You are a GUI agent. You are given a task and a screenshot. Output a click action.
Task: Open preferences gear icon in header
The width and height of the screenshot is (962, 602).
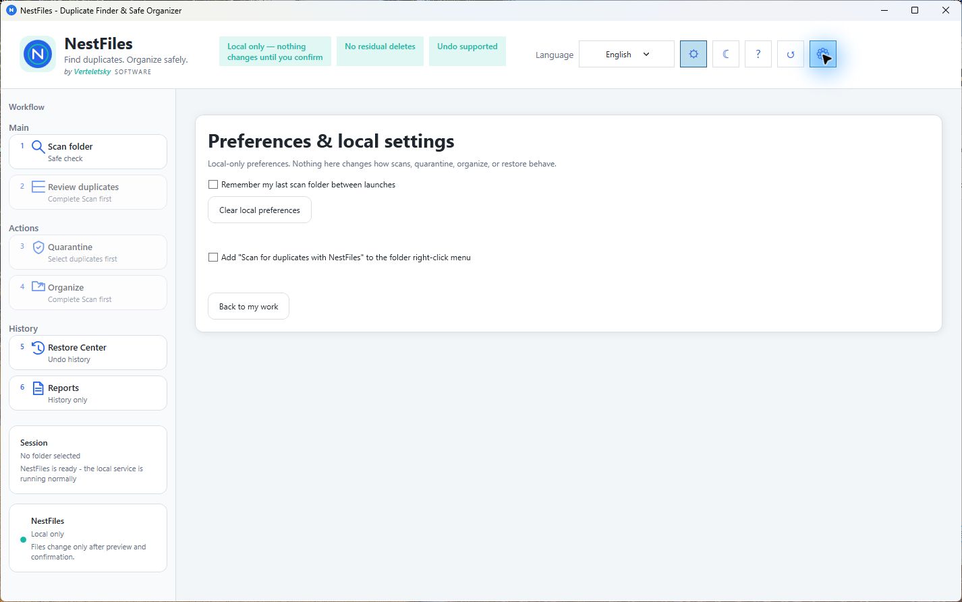click(x=823, y=54)
